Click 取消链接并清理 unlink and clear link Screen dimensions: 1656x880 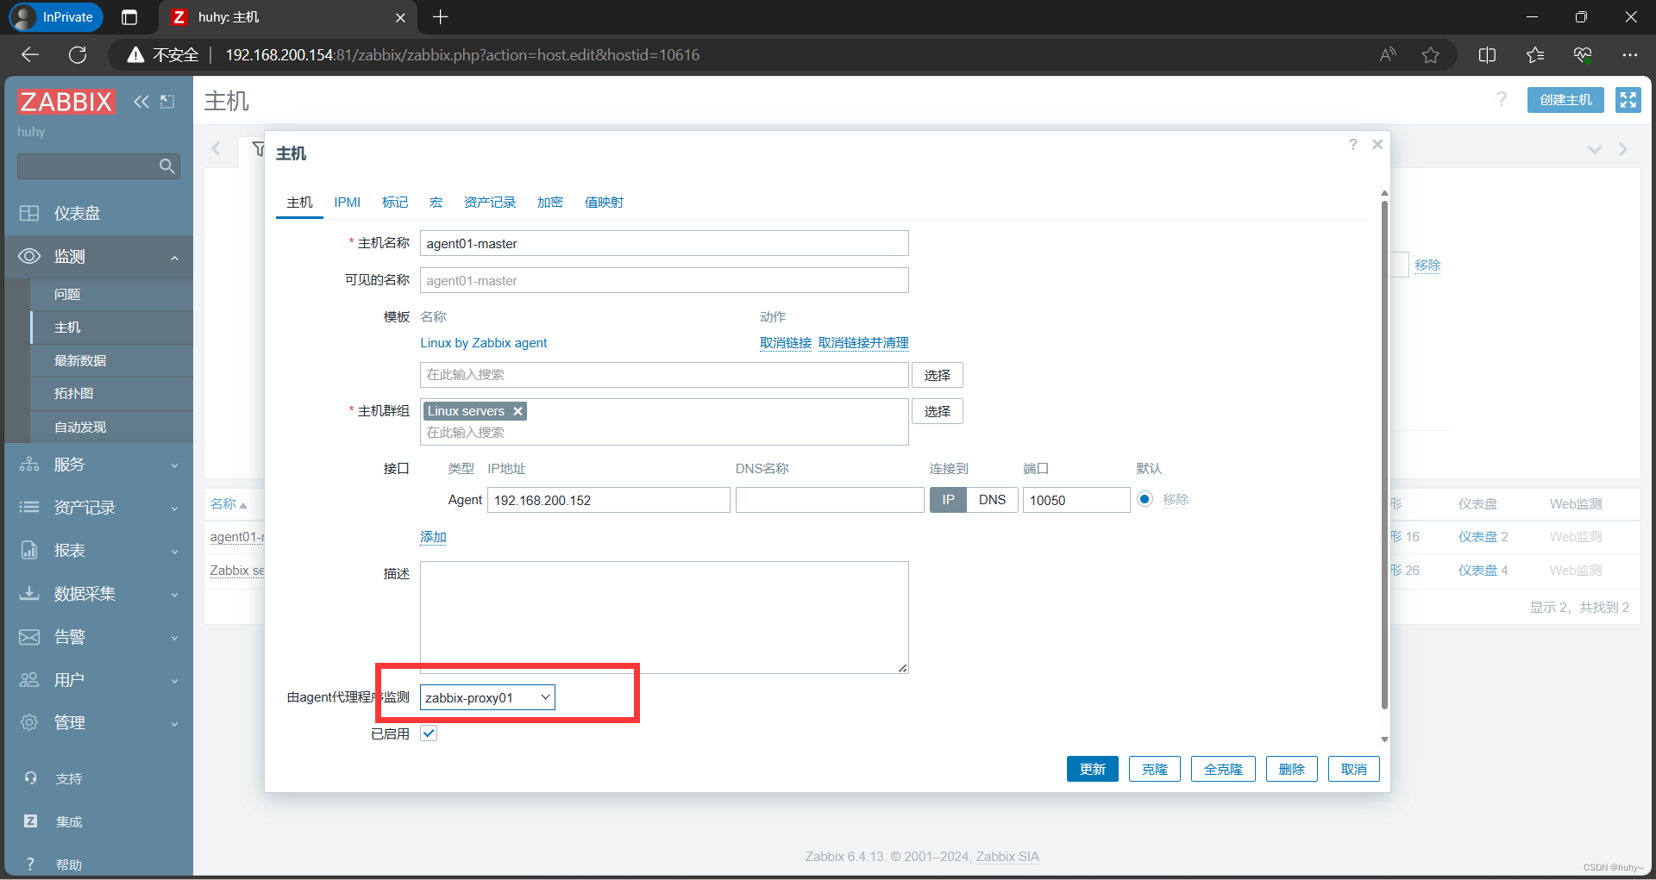point(863,343)
